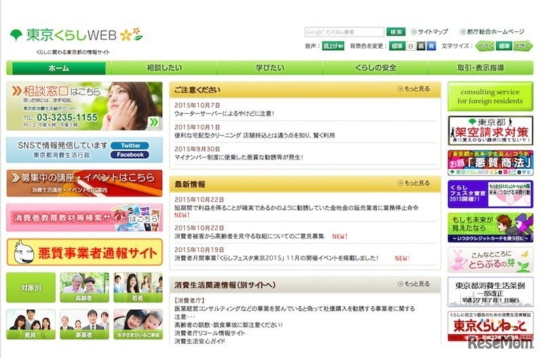Select the 事業者 category photo tile
This screenshot has width=543, height=358.
[x=84, y=324]
